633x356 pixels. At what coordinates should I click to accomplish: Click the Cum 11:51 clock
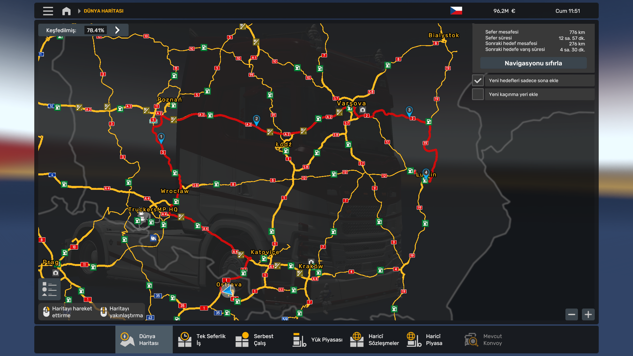tap(567, 11)
